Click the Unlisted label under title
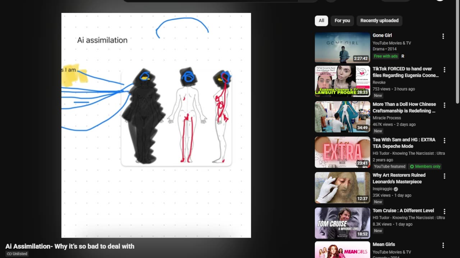Image resolution: width=460 pixels, height=258 pixels. click(x=20, y=254)
